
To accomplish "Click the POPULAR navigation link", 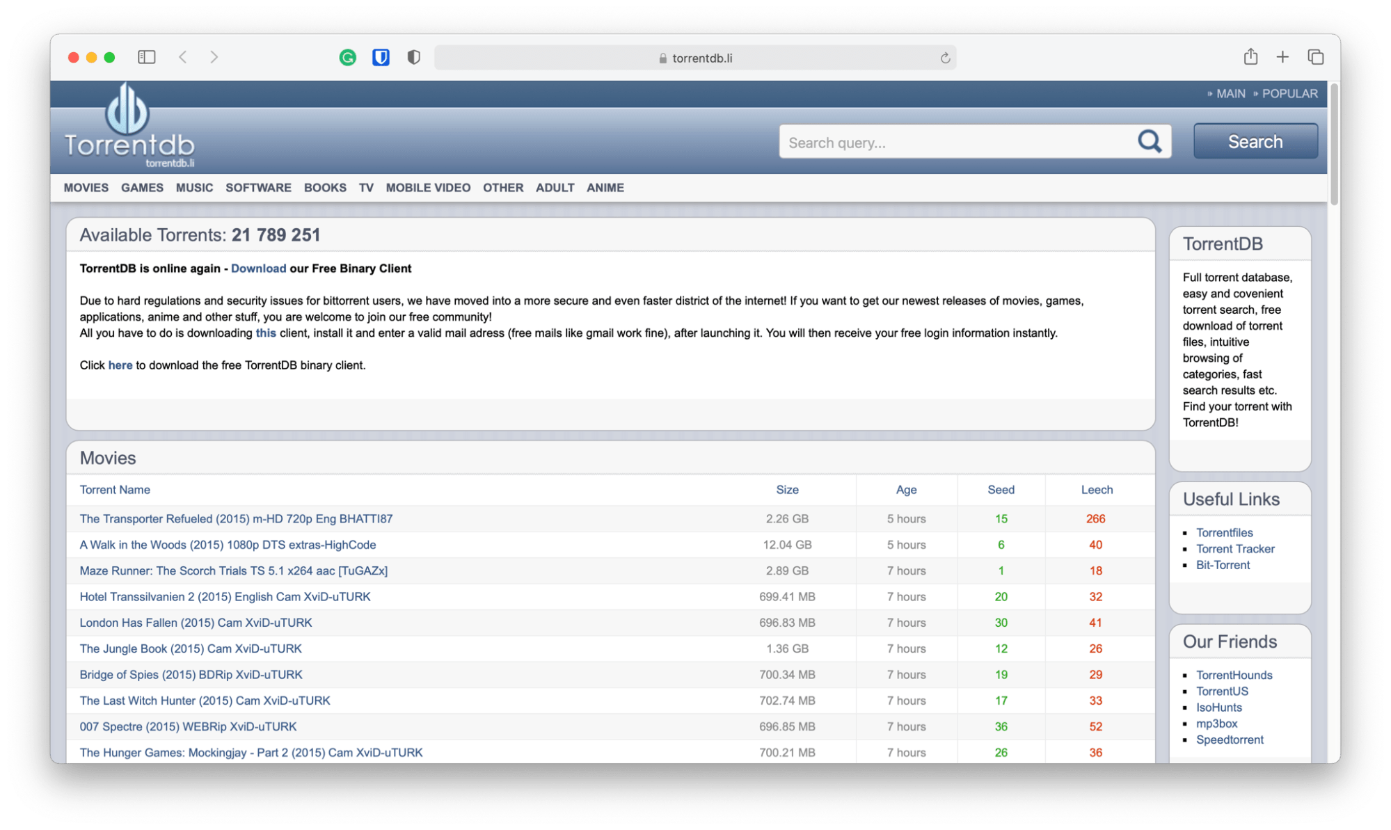I will (1294, 93).
